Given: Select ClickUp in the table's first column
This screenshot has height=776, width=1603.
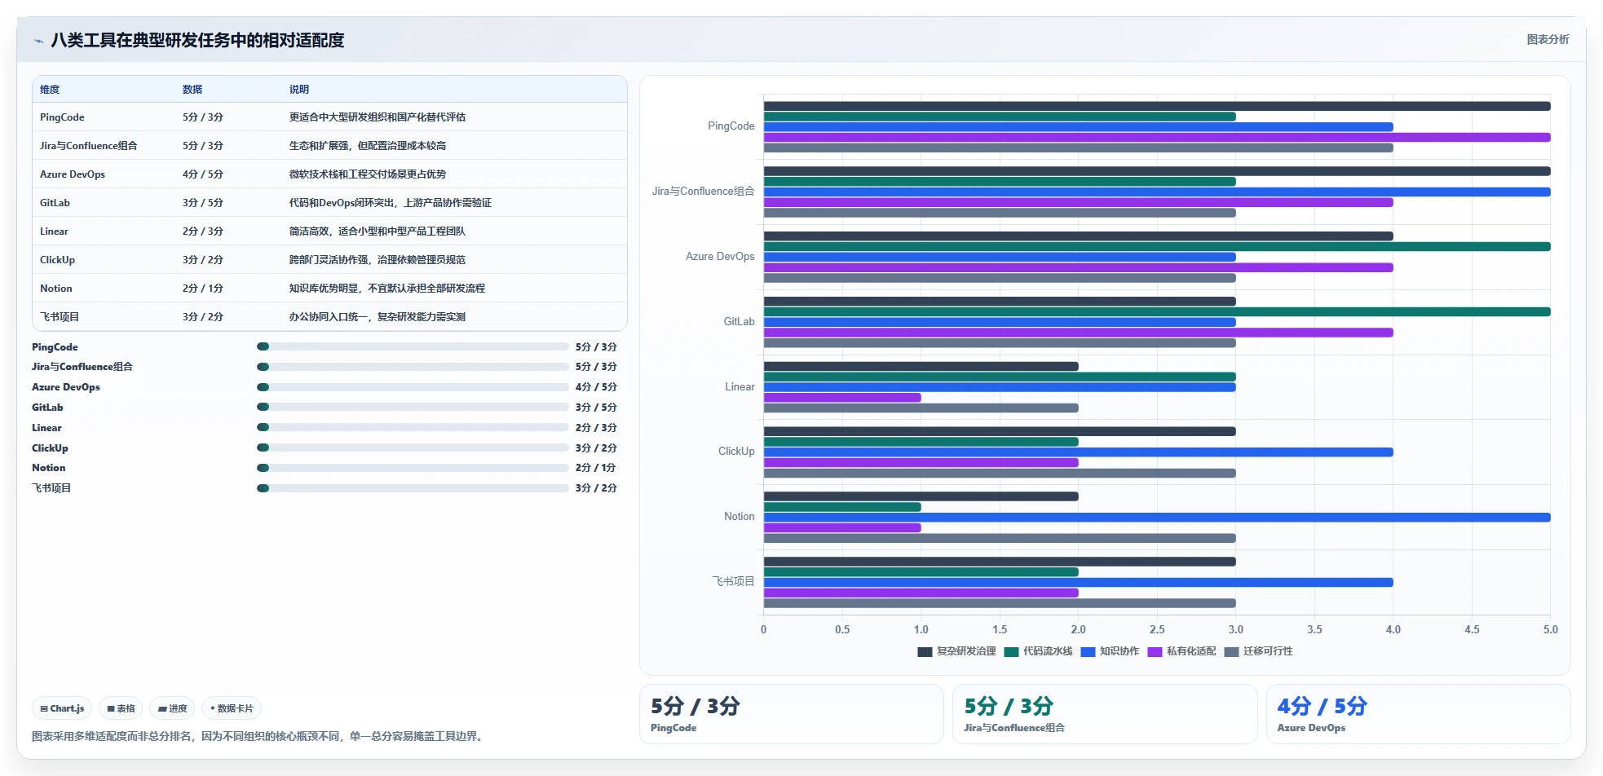Looking at the screenshot, I should coord(57,260).
